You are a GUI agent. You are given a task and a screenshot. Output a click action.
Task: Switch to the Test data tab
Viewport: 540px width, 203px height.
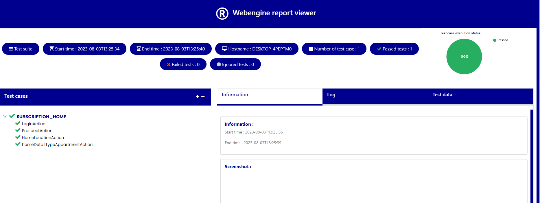click(x=481, y=97)
